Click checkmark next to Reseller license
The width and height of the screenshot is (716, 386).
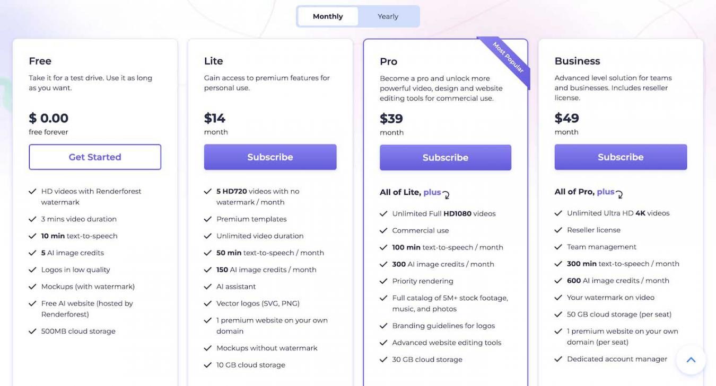pyautogui.click(x=558, y=230)
